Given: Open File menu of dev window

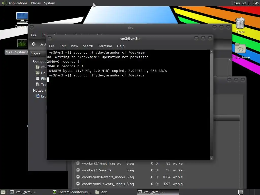Looking at the screenshot, I should click(x=34, y=35).
